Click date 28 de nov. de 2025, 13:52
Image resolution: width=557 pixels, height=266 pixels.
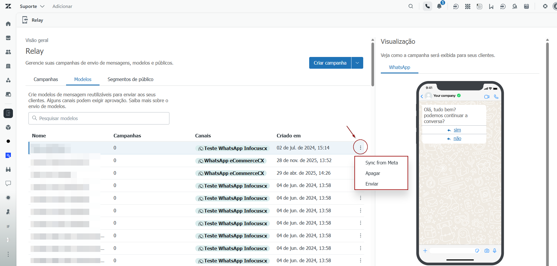(x=304, y=160)
